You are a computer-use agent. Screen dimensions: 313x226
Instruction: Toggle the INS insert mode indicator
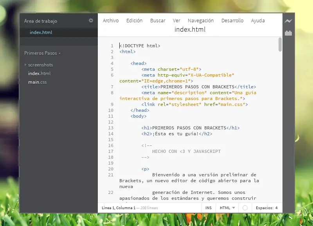(x=209, y=208)
